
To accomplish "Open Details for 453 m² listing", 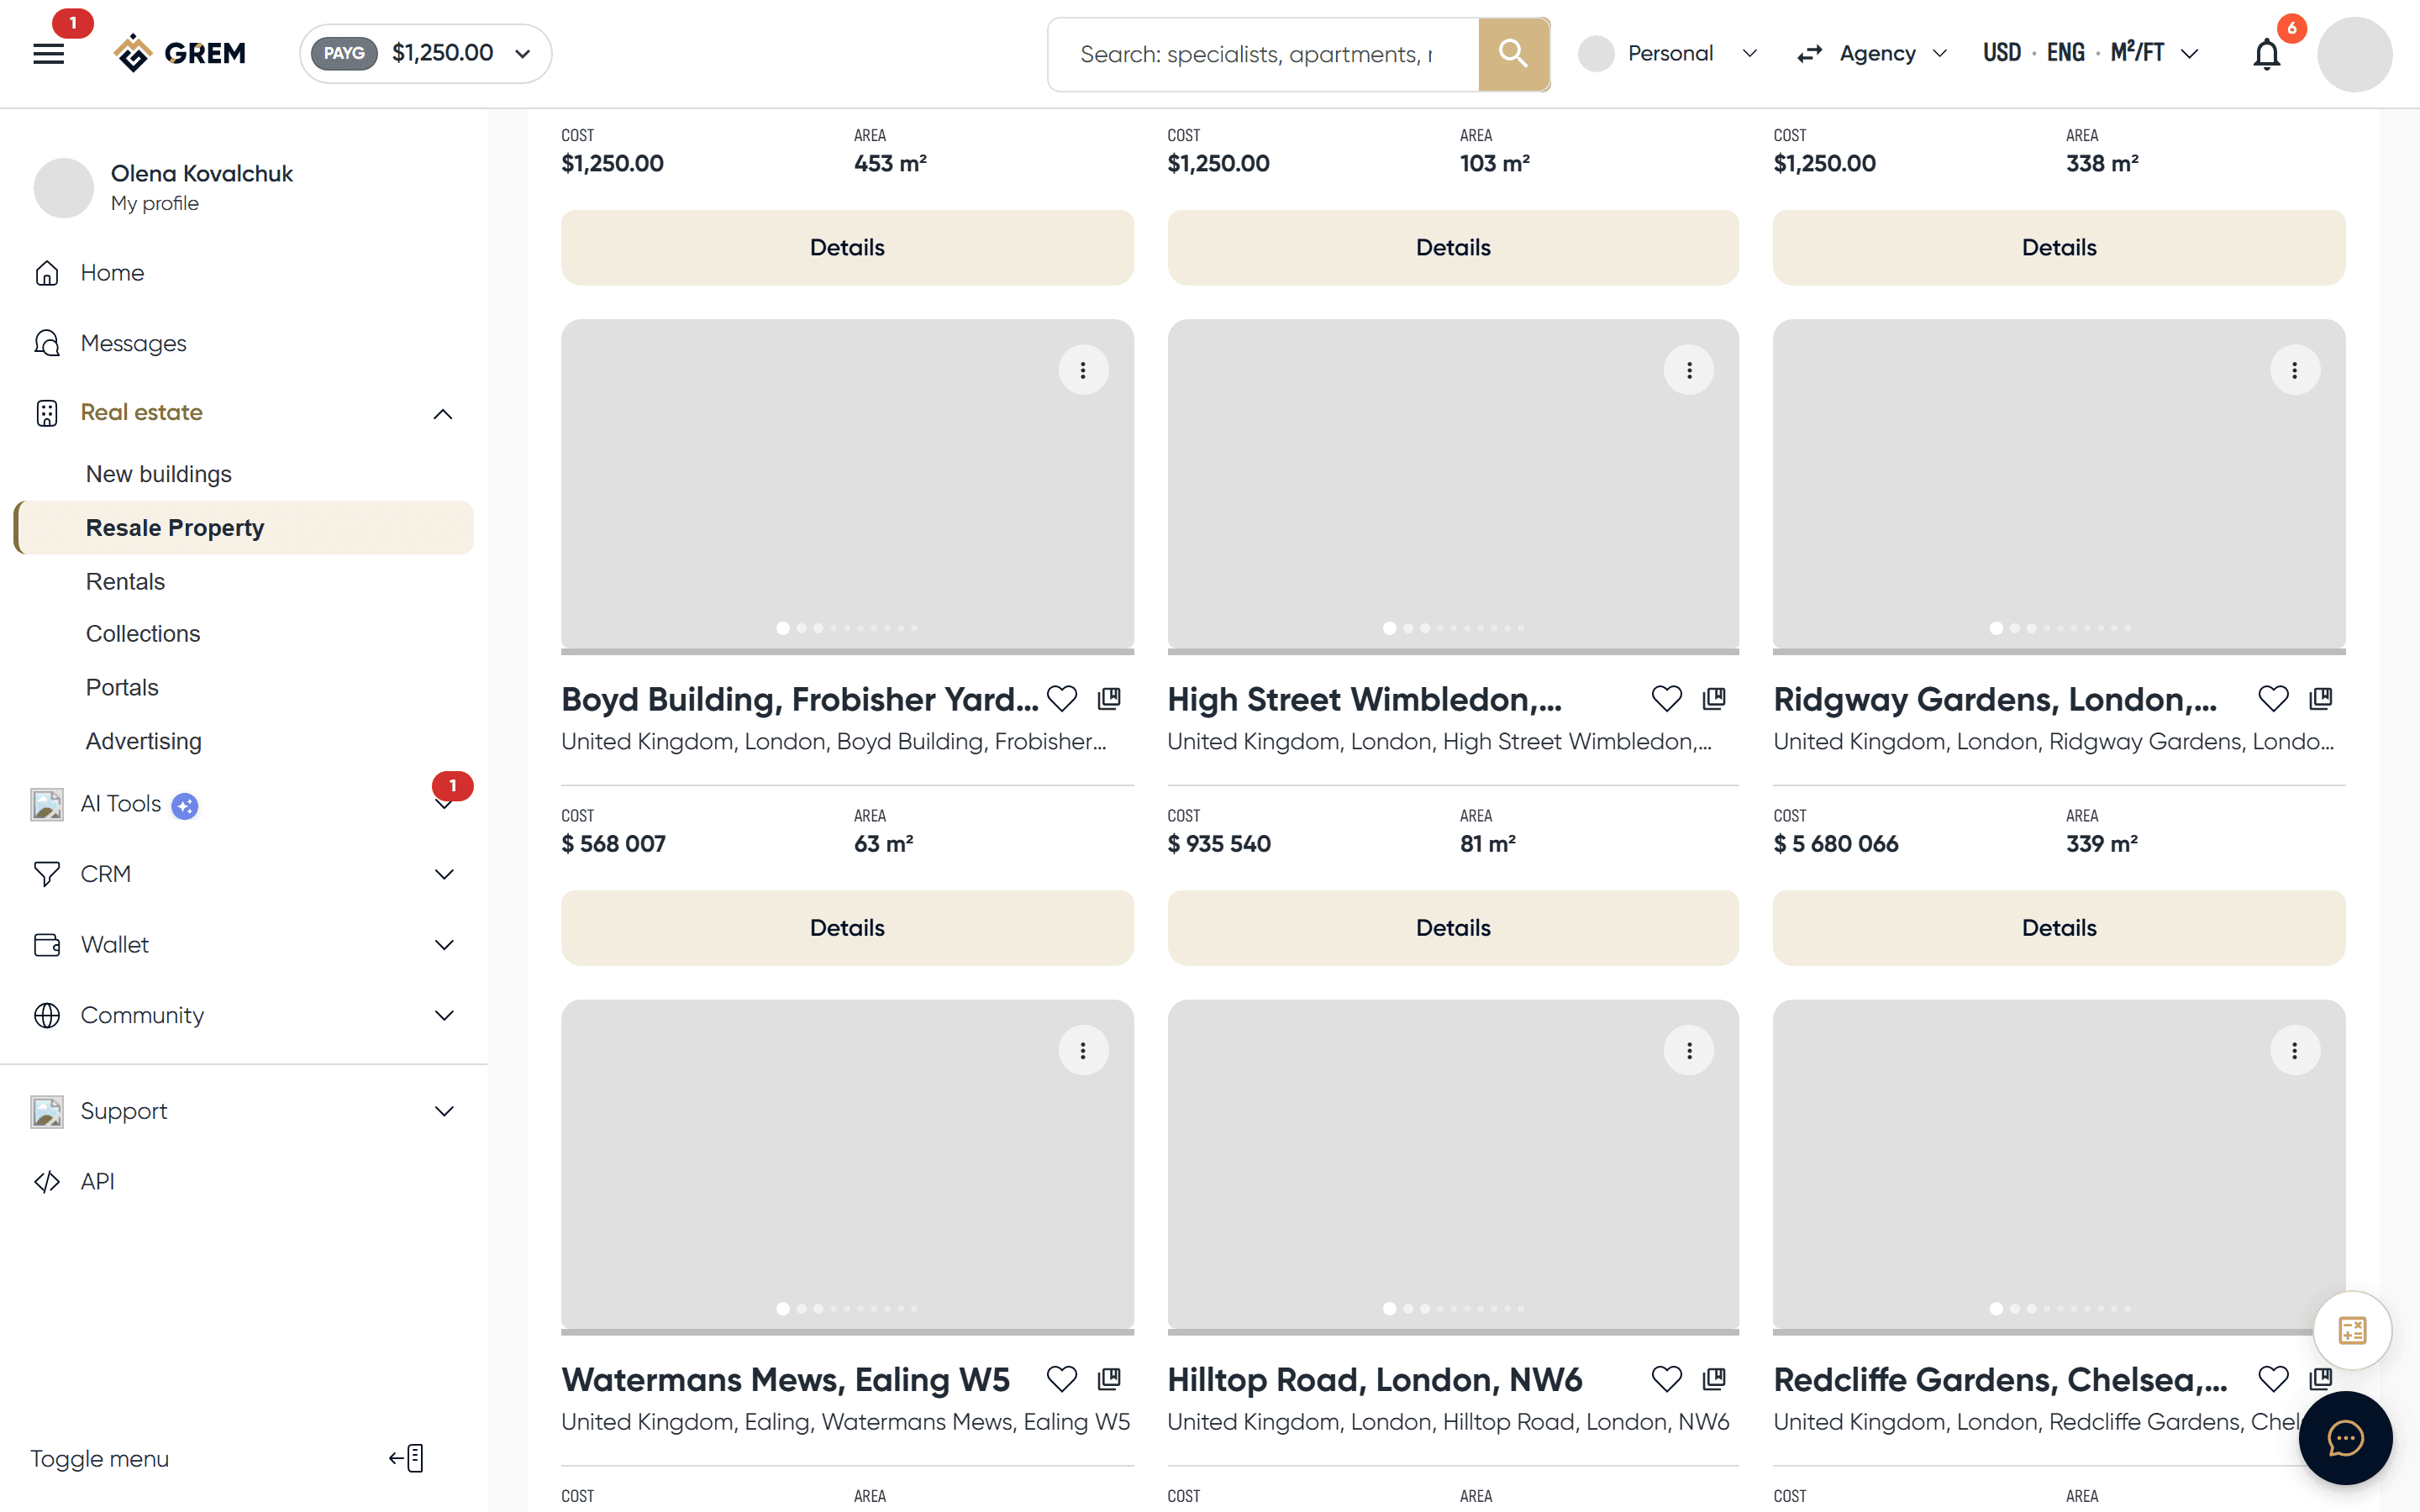I will pos(847,248).
